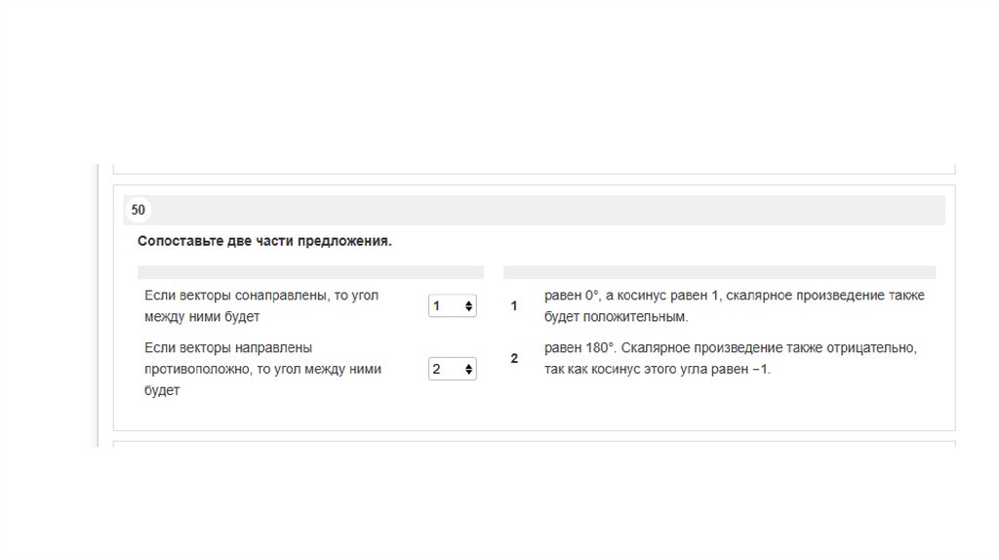
Task: Click the up-down arrows on the dropdown showing 1
Action: point(469,306)
